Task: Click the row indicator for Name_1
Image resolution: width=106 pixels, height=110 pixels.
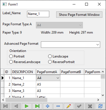Action: [x=3, y=78]
